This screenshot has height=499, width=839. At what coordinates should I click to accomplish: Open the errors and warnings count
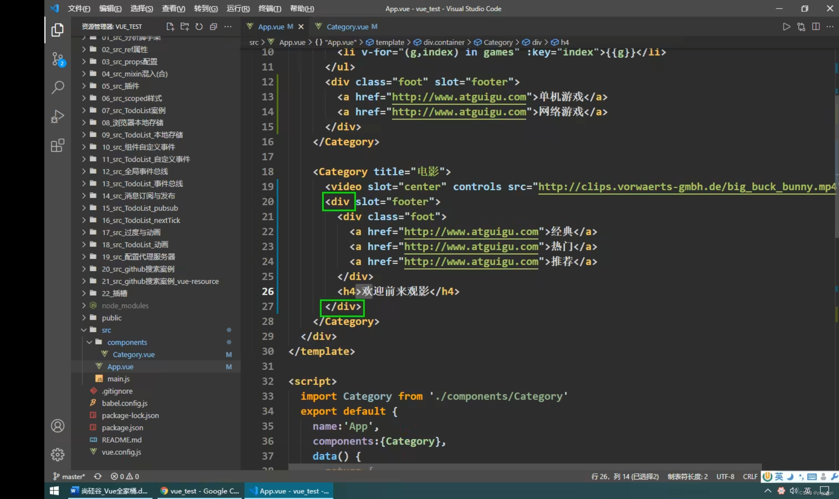click(x=125, y=476)
